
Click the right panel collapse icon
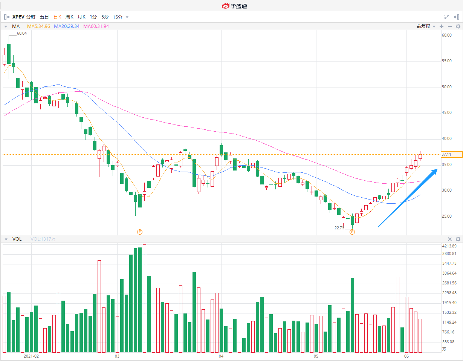457,17
